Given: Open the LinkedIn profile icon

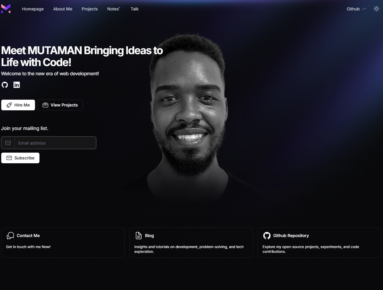Looking at the screenshot, I should (17, 85).
